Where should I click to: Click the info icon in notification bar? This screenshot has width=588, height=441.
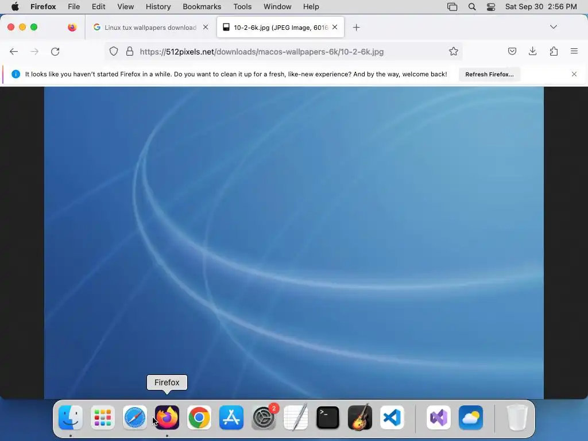pyautogui.click(x=16, y=74)
